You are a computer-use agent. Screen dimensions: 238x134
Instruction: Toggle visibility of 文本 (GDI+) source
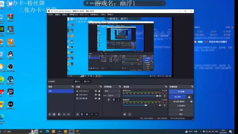point(96,95)
